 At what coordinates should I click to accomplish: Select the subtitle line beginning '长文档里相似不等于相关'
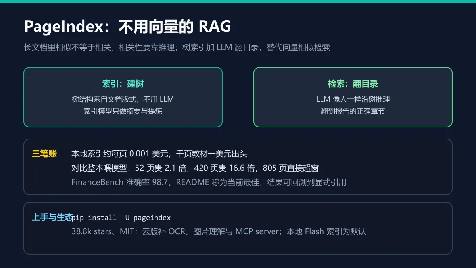(x=177, y=48)
